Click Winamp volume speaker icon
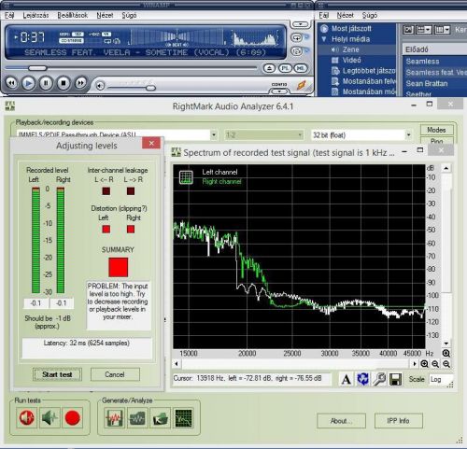The height and width of the screenshot is (449, 467). coord(100,86)
